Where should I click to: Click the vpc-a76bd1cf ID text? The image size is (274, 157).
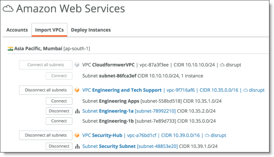click(x=142, y=135)
